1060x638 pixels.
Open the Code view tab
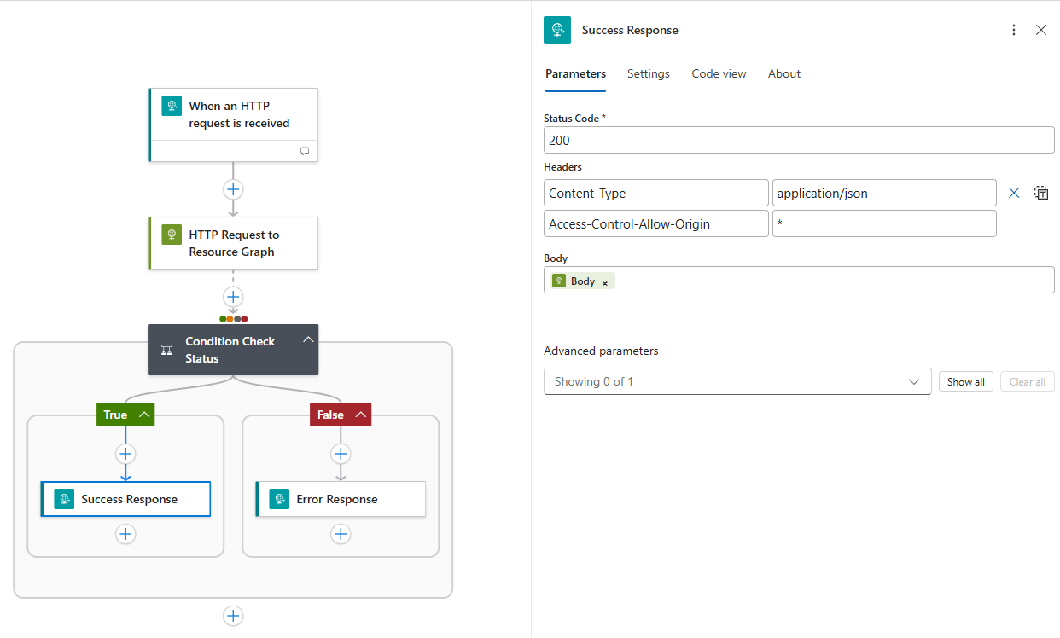[x=719, y=73]
